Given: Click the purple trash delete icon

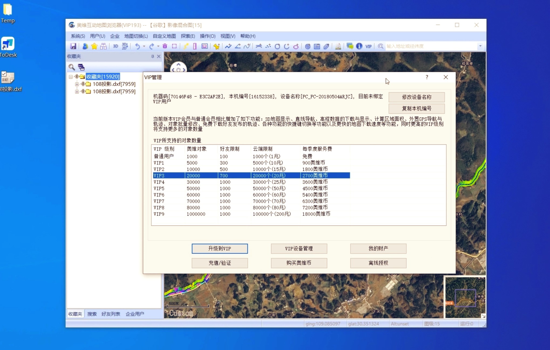Looking at the screenshot, I should click(165, 46).
